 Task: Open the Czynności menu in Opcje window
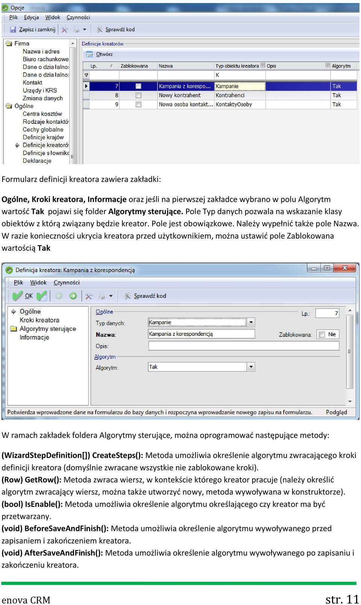(78, 17)
